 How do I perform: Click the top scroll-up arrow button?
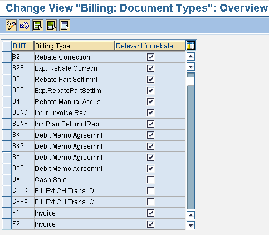coord(190,57)
